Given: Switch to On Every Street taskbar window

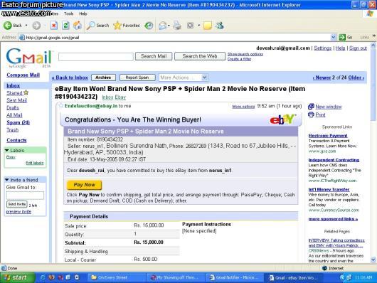Looking at the screenshot, I should (117, 277).
